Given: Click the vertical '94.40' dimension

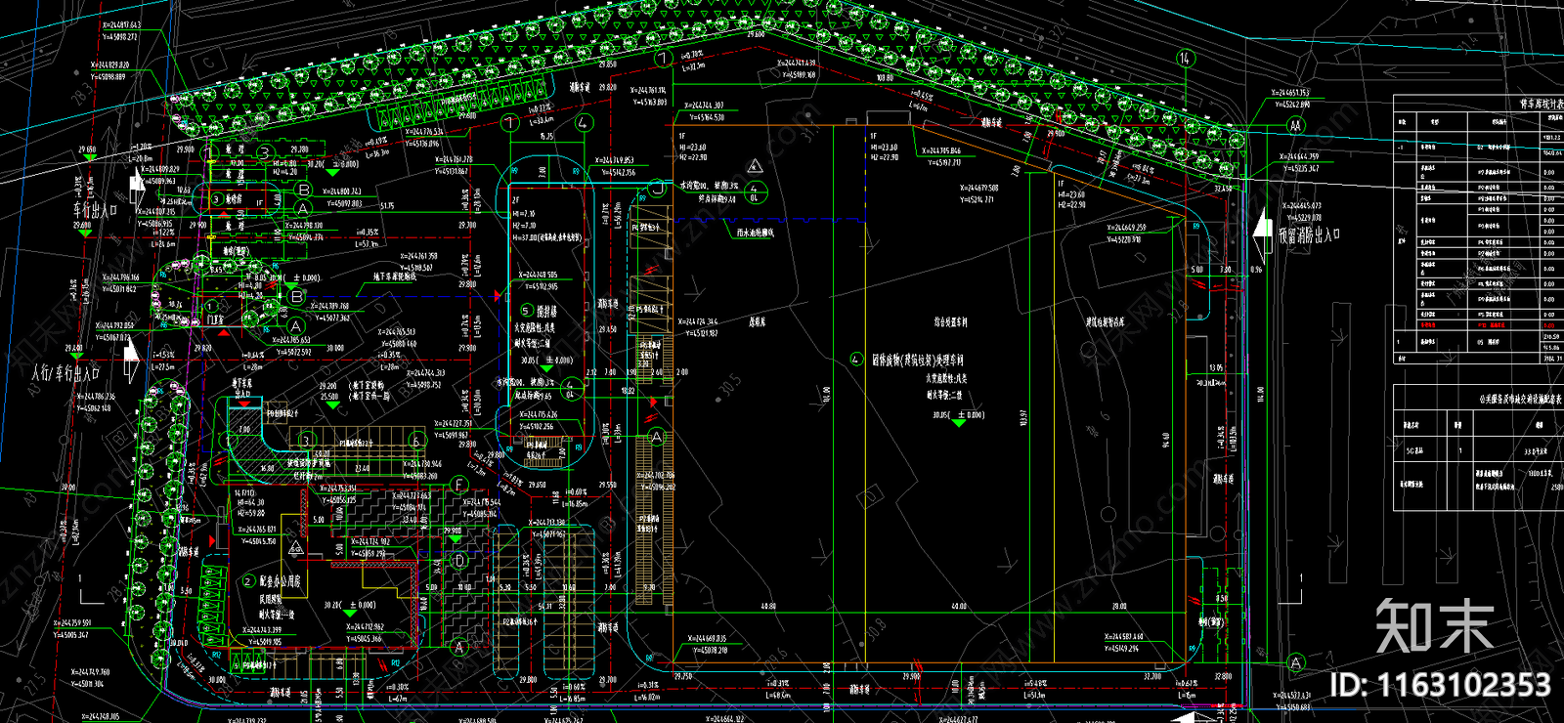Looking at the screenshot, I should (x=1166, y=441).
